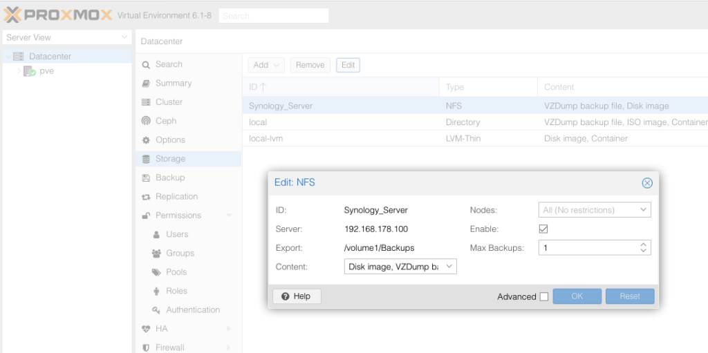
Task: Click the Options gear icon
Action: [146, 140]
